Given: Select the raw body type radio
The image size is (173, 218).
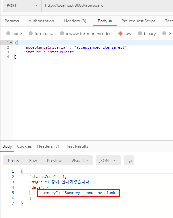Looking at the screenshot, I should pos(120,34).
